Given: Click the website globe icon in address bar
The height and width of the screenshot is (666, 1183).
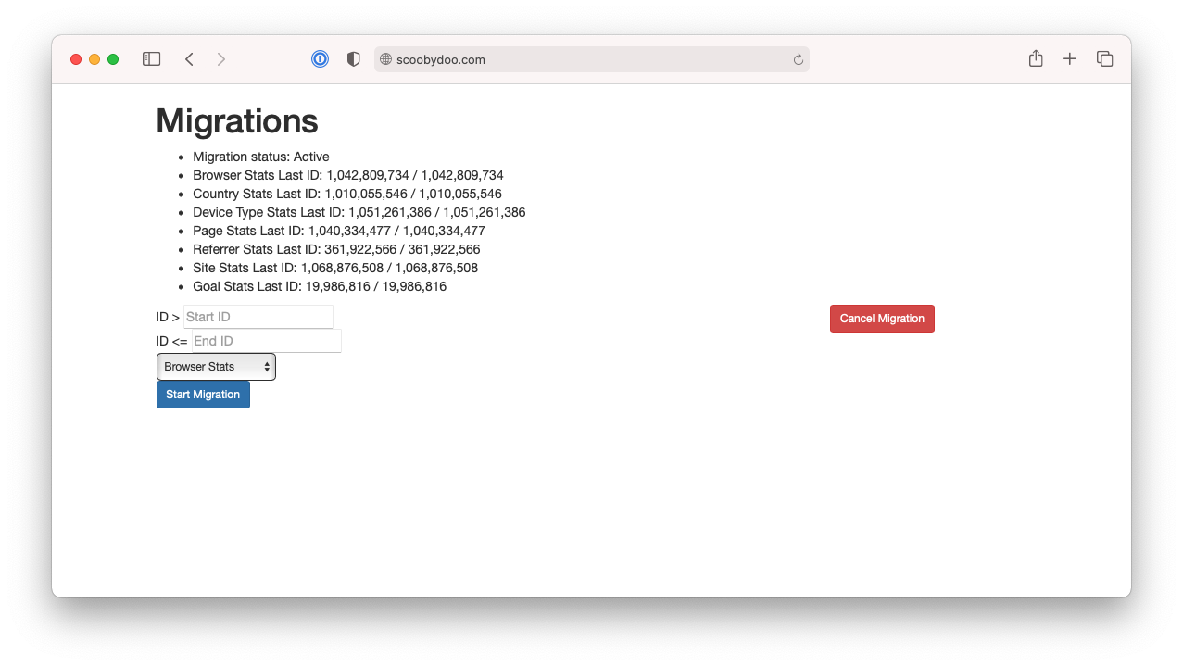Looking at the screenshot, I should tap(384, 58).
